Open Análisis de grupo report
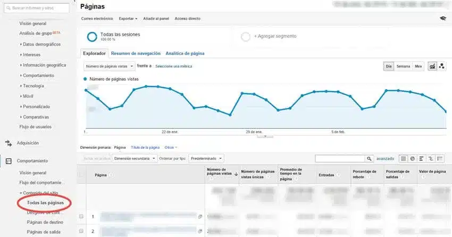 point(36,33)
